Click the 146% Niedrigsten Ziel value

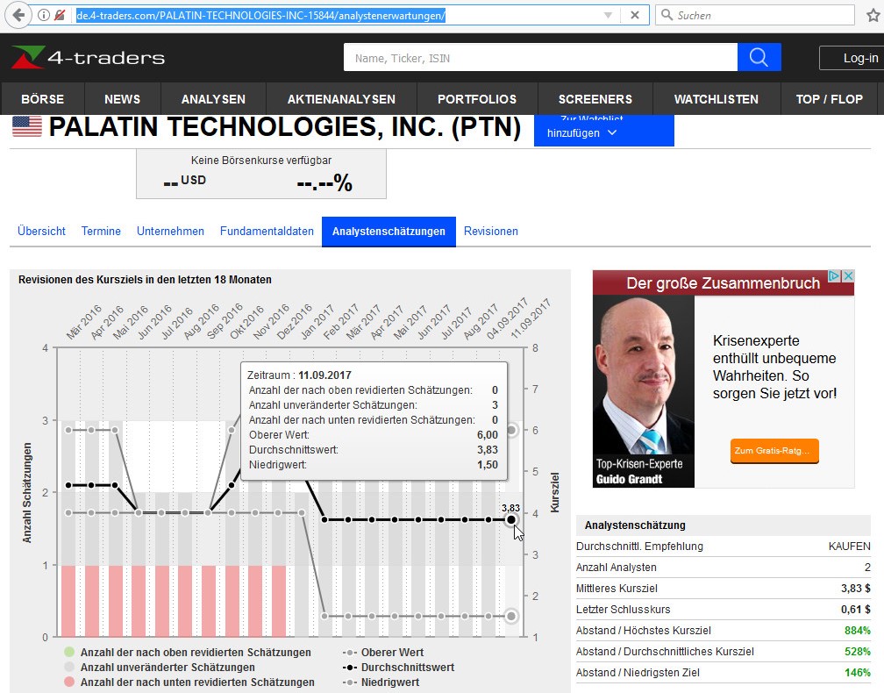tap(858, 673)
